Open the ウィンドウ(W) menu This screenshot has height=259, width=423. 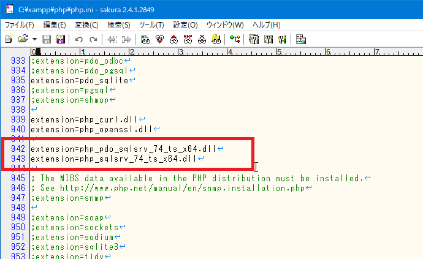225,24
